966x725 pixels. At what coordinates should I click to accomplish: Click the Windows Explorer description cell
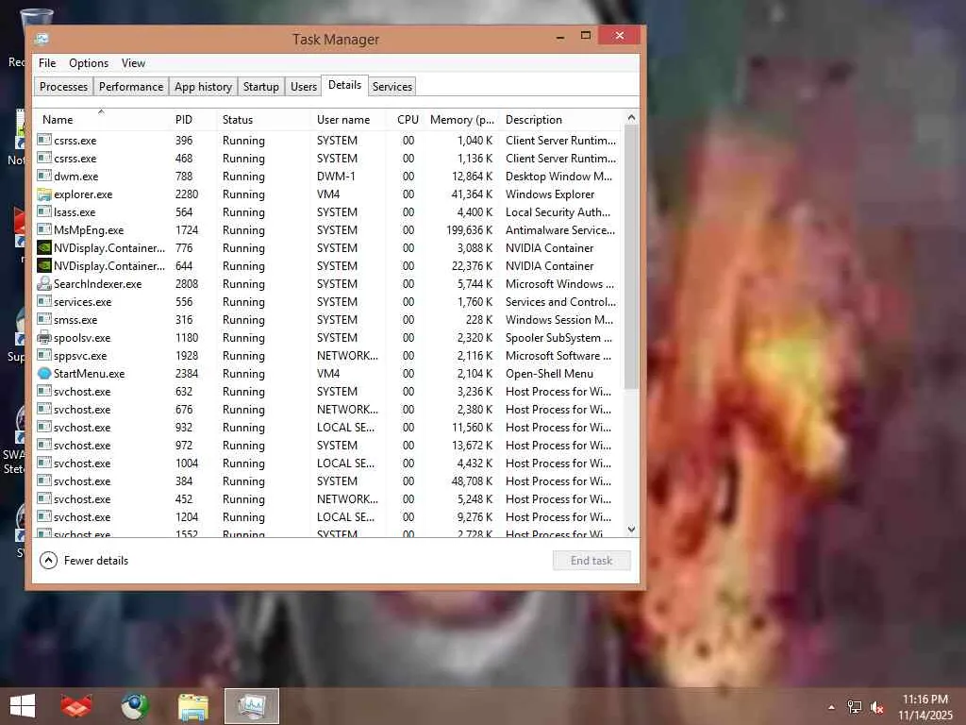point(550,194)
